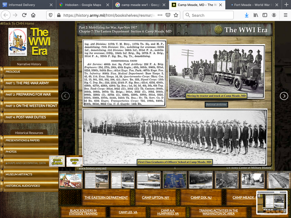
Task: Open the Events Calendar icon
Action: [x=57, y=161]
